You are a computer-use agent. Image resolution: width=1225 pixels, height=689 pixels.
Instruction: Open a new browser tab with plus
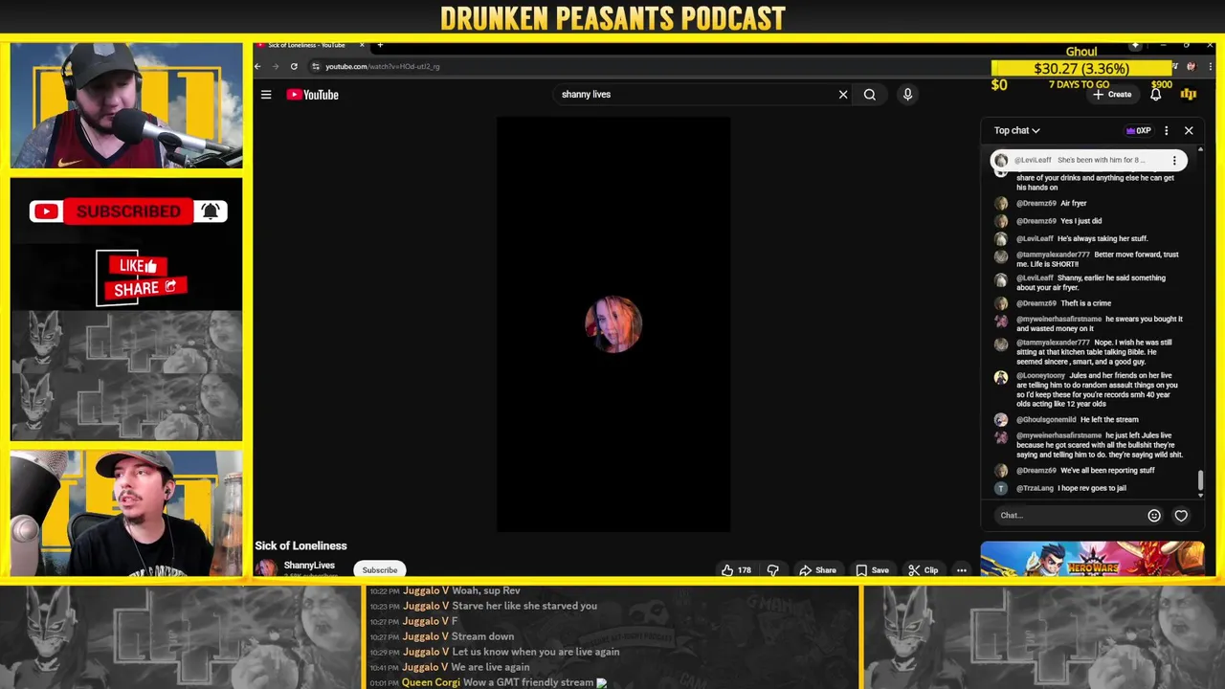point(380,45)
